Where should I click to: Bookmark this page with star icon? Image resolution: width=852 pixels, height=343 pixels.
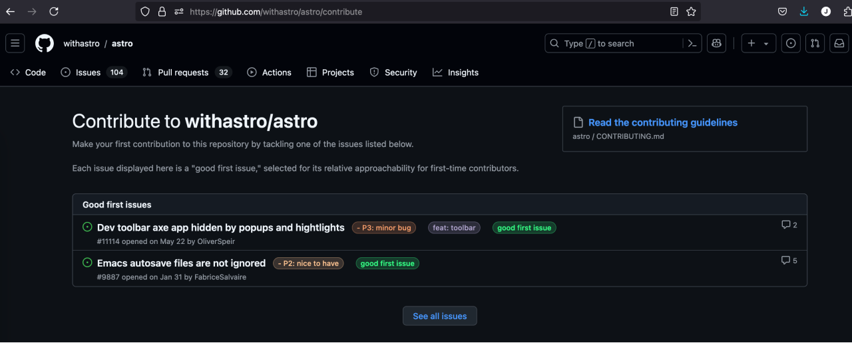point(691,11)
